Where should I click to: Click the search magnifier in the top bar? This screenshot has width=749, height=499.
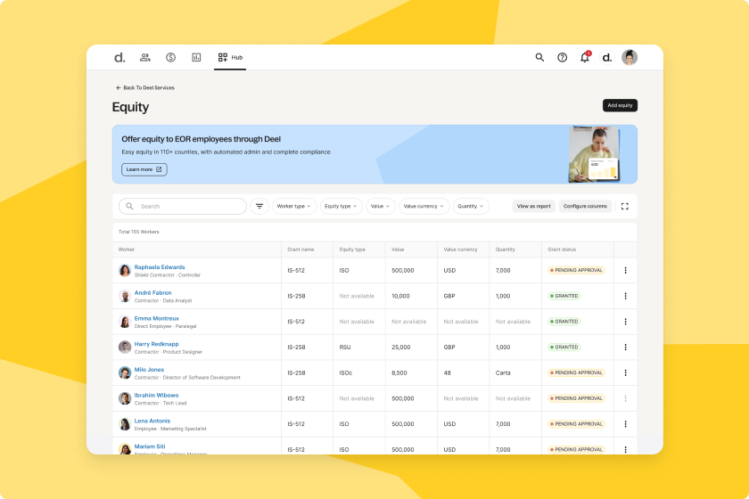[x=539, y=57]
